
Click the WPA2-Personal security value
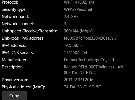[x=78, y=9]
